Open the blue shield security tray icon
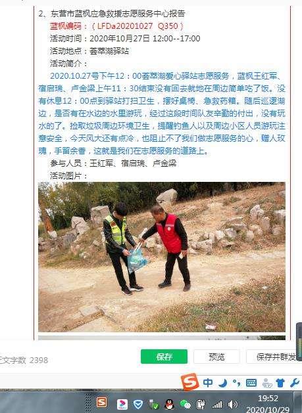Screen dimensions: 302x413 138,404
